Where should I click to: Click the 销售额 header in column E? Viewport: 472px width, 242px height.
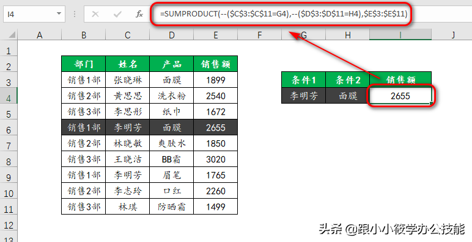click(216, 63)
